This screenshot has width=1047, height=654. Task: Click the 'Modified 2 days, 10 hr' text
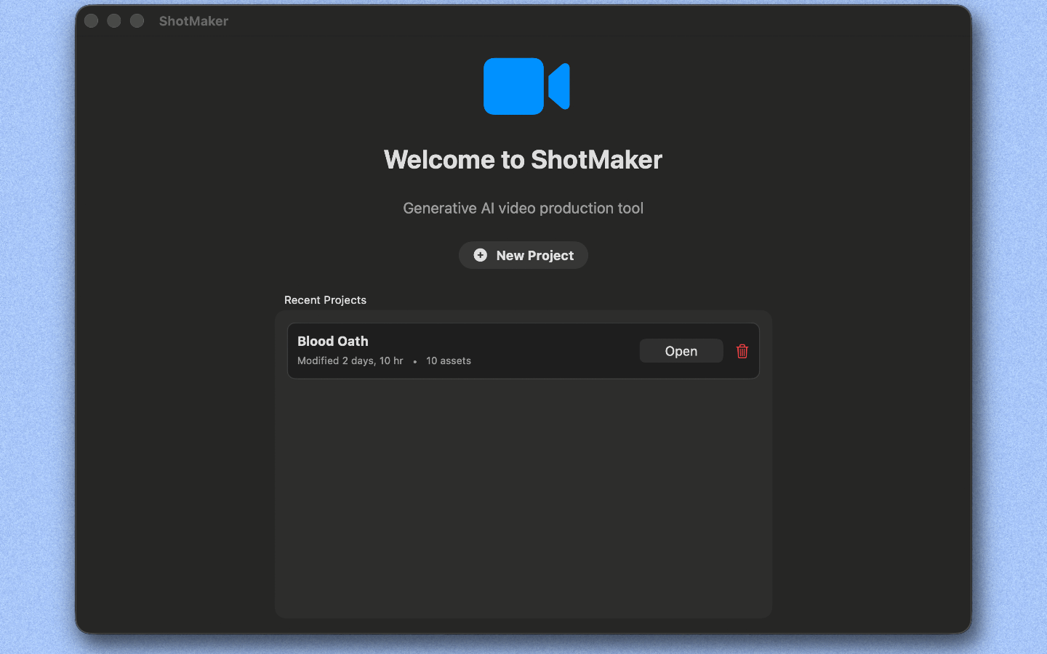pos(350,360)
